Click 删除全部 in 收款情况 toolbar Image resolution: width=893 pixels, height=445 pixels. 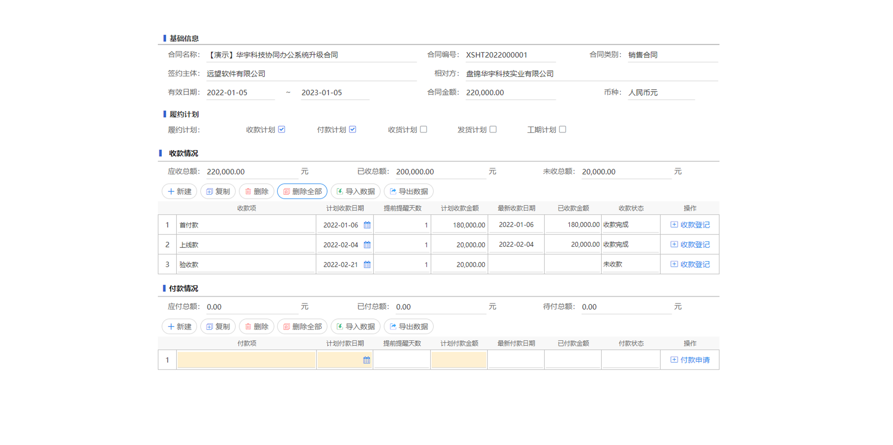coord(302,191)
